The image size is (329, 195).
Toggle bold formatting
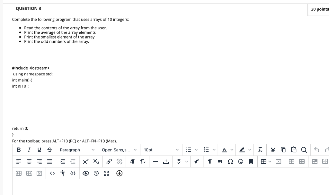pyautogui.click(x=19, y=150)
